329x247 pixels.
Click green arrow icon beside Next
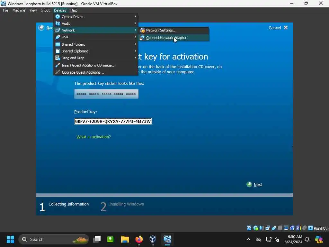[249, 184]
